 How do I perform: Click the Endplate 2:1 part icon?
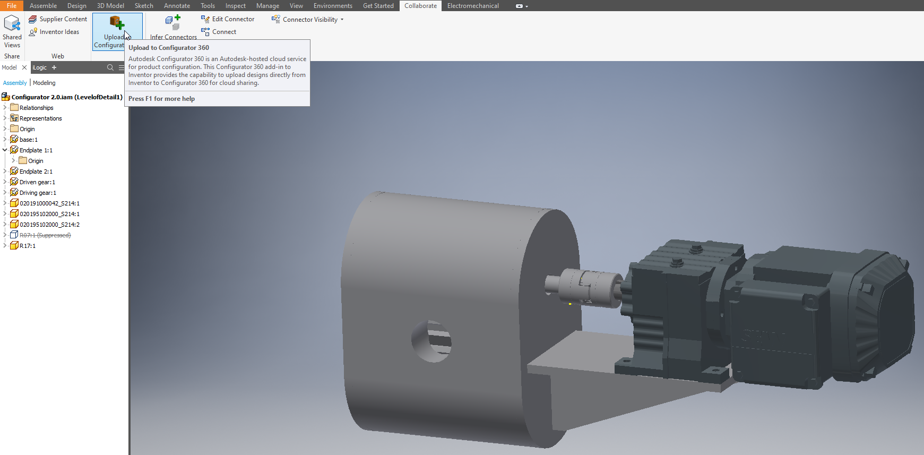click(x=14, y=171)
